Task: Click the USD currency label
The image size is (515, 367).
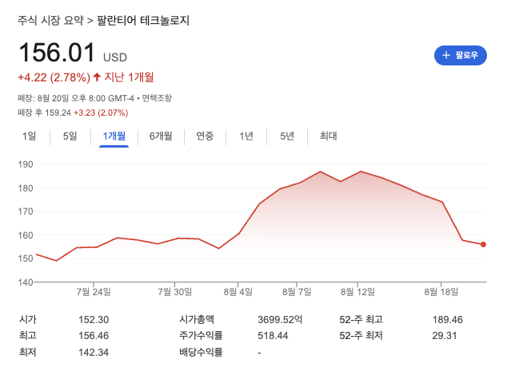Action: point(115,57)
